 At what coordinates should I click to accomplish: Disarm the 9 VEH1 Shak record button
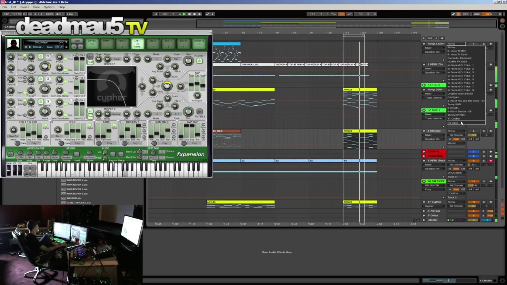click(x=491, y=161)
